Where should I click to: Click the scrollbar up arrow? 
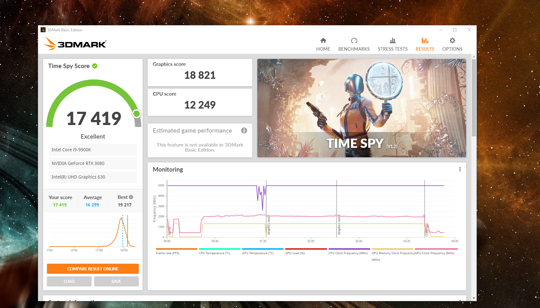tap(474, 57)
